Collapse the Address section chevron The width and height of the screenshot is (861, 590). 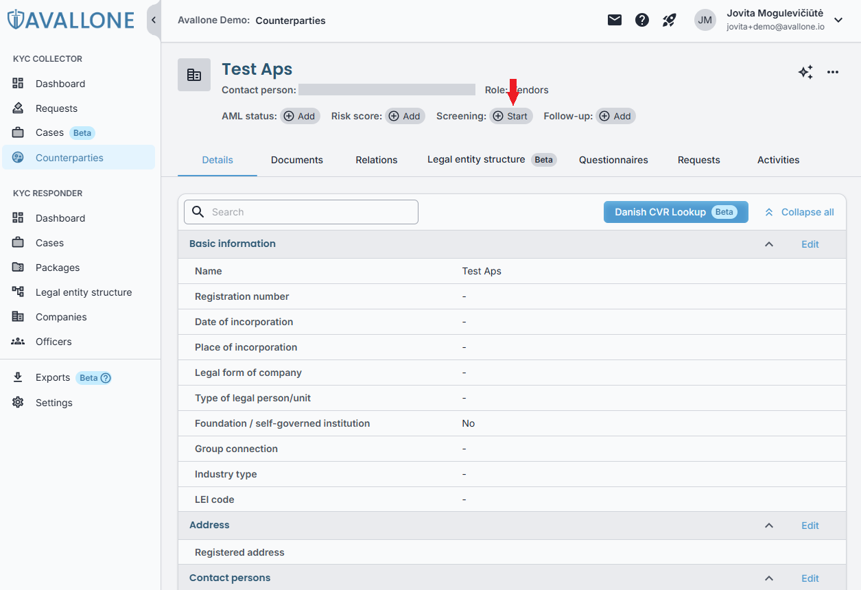pyautogui.click(x=769, y=526)
